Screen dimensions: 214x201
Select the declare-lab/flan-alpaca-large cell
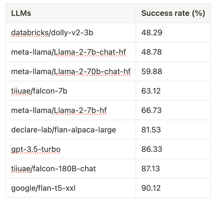63,130
